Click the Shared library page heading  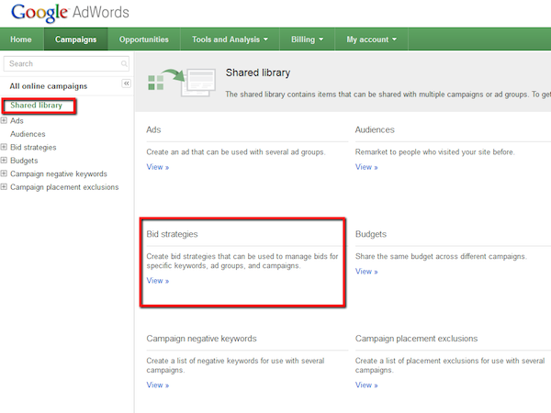pyautogui.click(x=258, y=73)
